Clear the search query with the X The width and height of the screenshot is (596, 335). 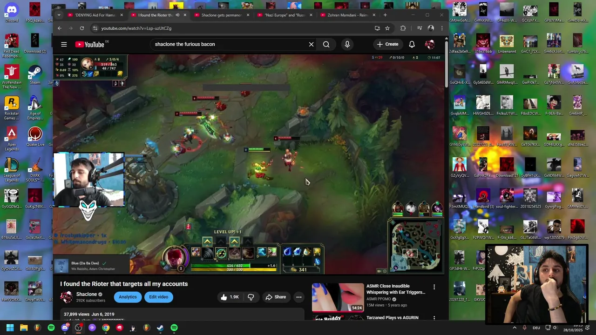(311, 44)
